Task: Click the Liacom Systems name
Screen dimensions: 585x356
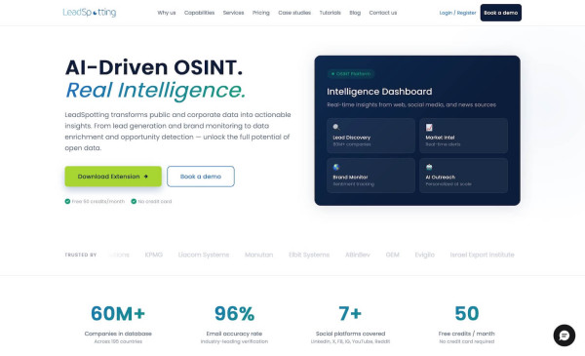Action: [204, 255]
